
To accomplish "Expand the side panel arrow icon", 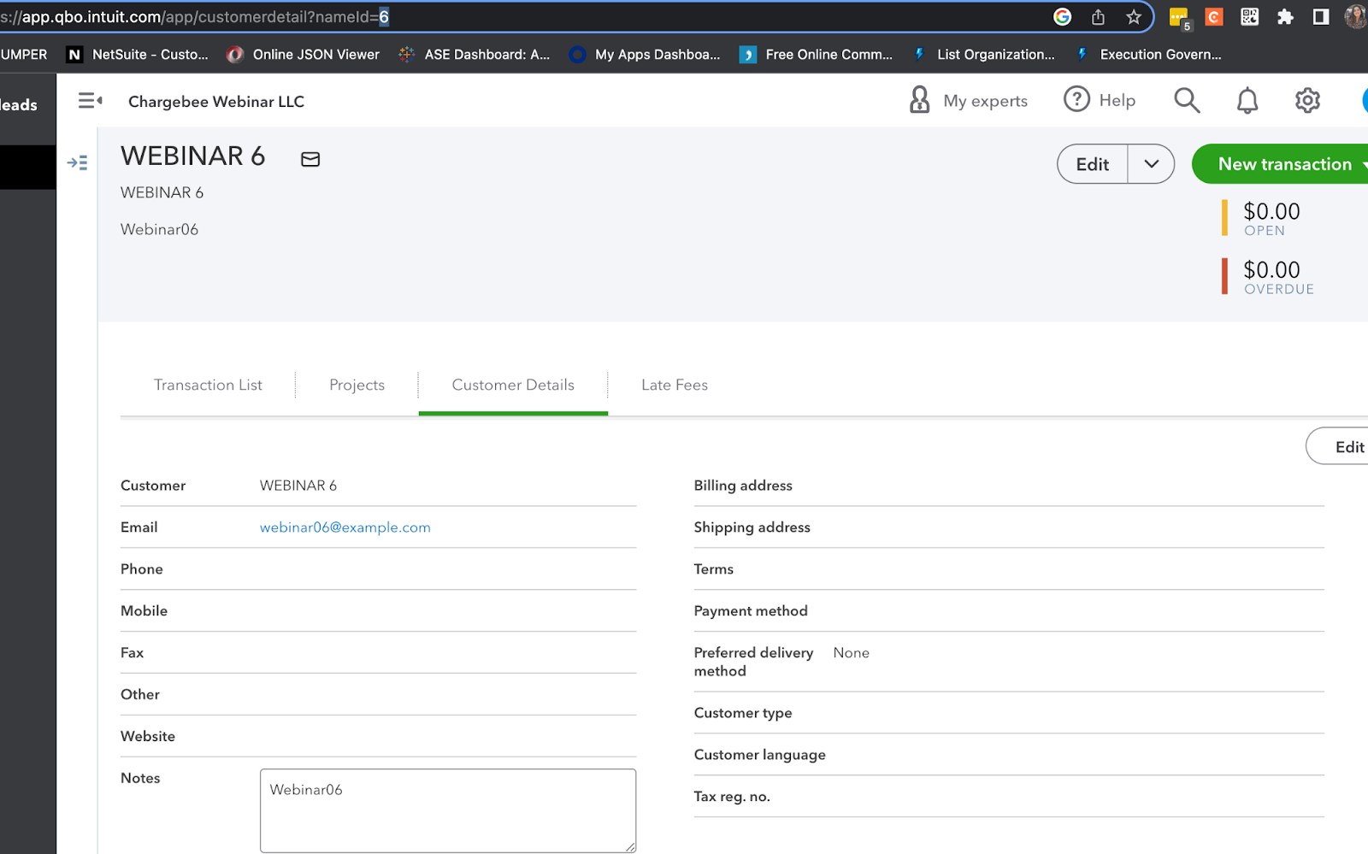I will (x=77, y=162).
